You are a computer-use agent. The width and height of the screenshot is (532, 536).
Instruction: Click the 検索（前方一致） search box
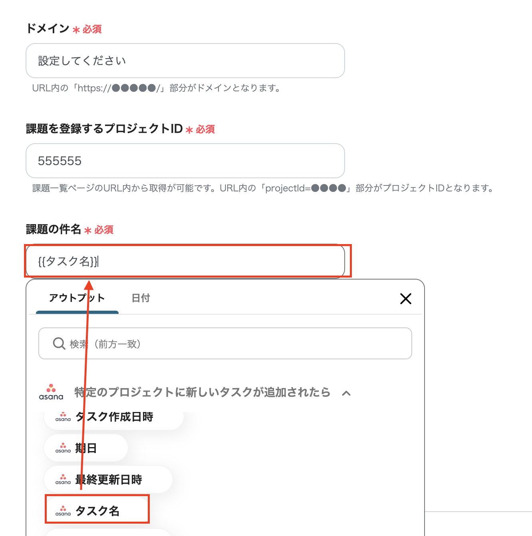(225, 343)
